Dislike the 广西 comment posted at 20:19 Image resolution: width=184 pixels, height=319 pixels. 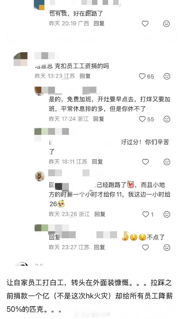[x=166, y=24]
